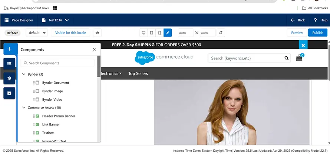Switch to tablet viewport icon
330x155 pixels.
point(152,33)
